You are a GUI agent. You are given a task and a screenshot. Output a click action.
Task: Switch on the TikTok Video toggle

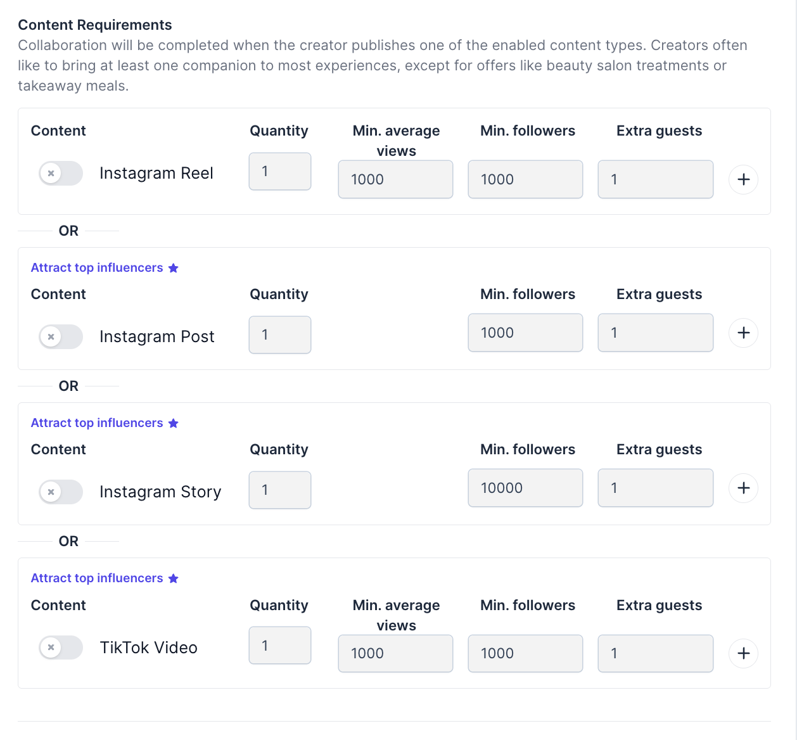61,647
